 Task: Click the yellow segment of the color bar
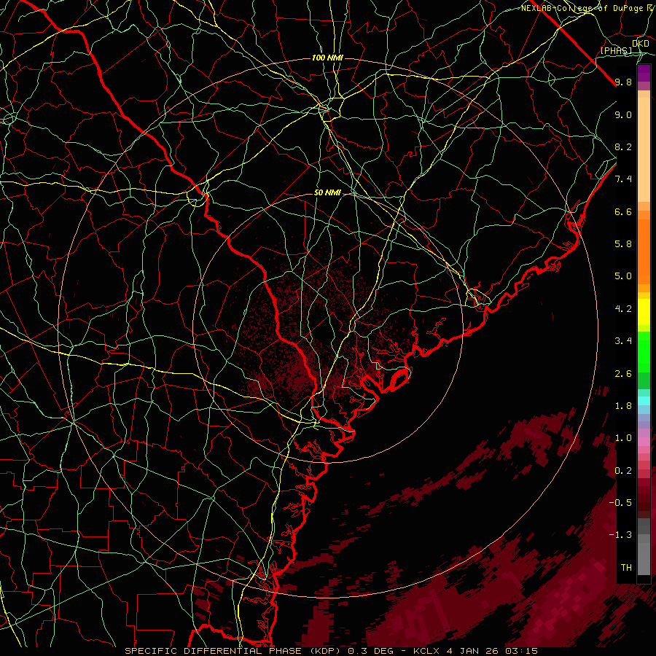click(x=644, y=311)
